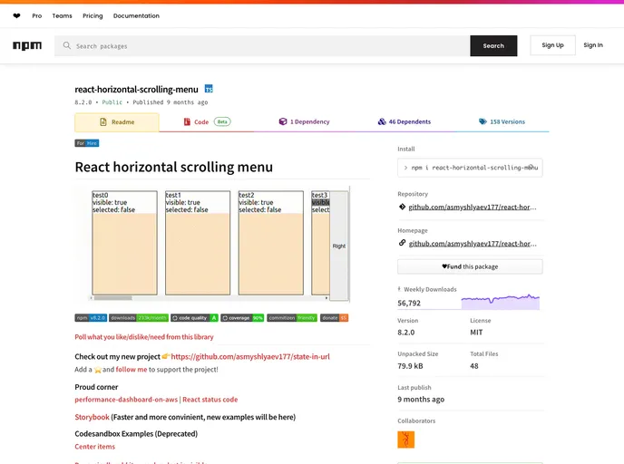Open the Pricing menu item
Screen dimensions: 624x464
click(x=93, y=16)
